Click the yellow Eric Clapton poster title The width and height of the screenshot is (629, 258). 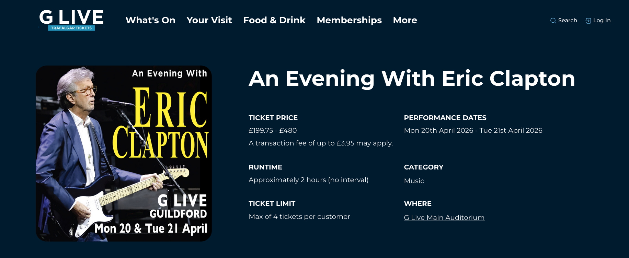[x=161, y=124]
